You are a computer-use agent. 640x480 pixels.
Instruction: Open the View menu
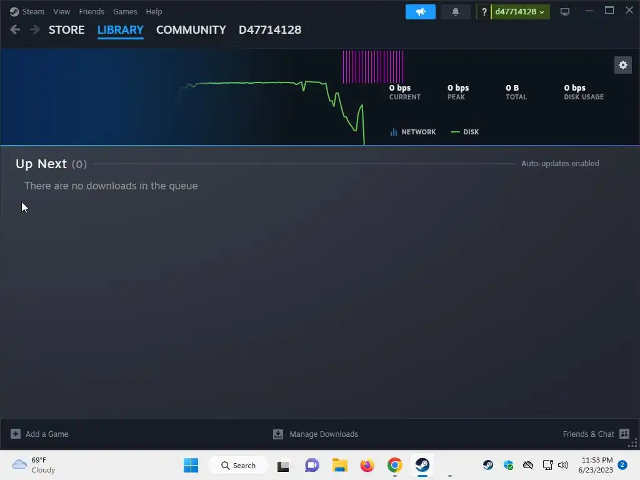tap(61, 11)
